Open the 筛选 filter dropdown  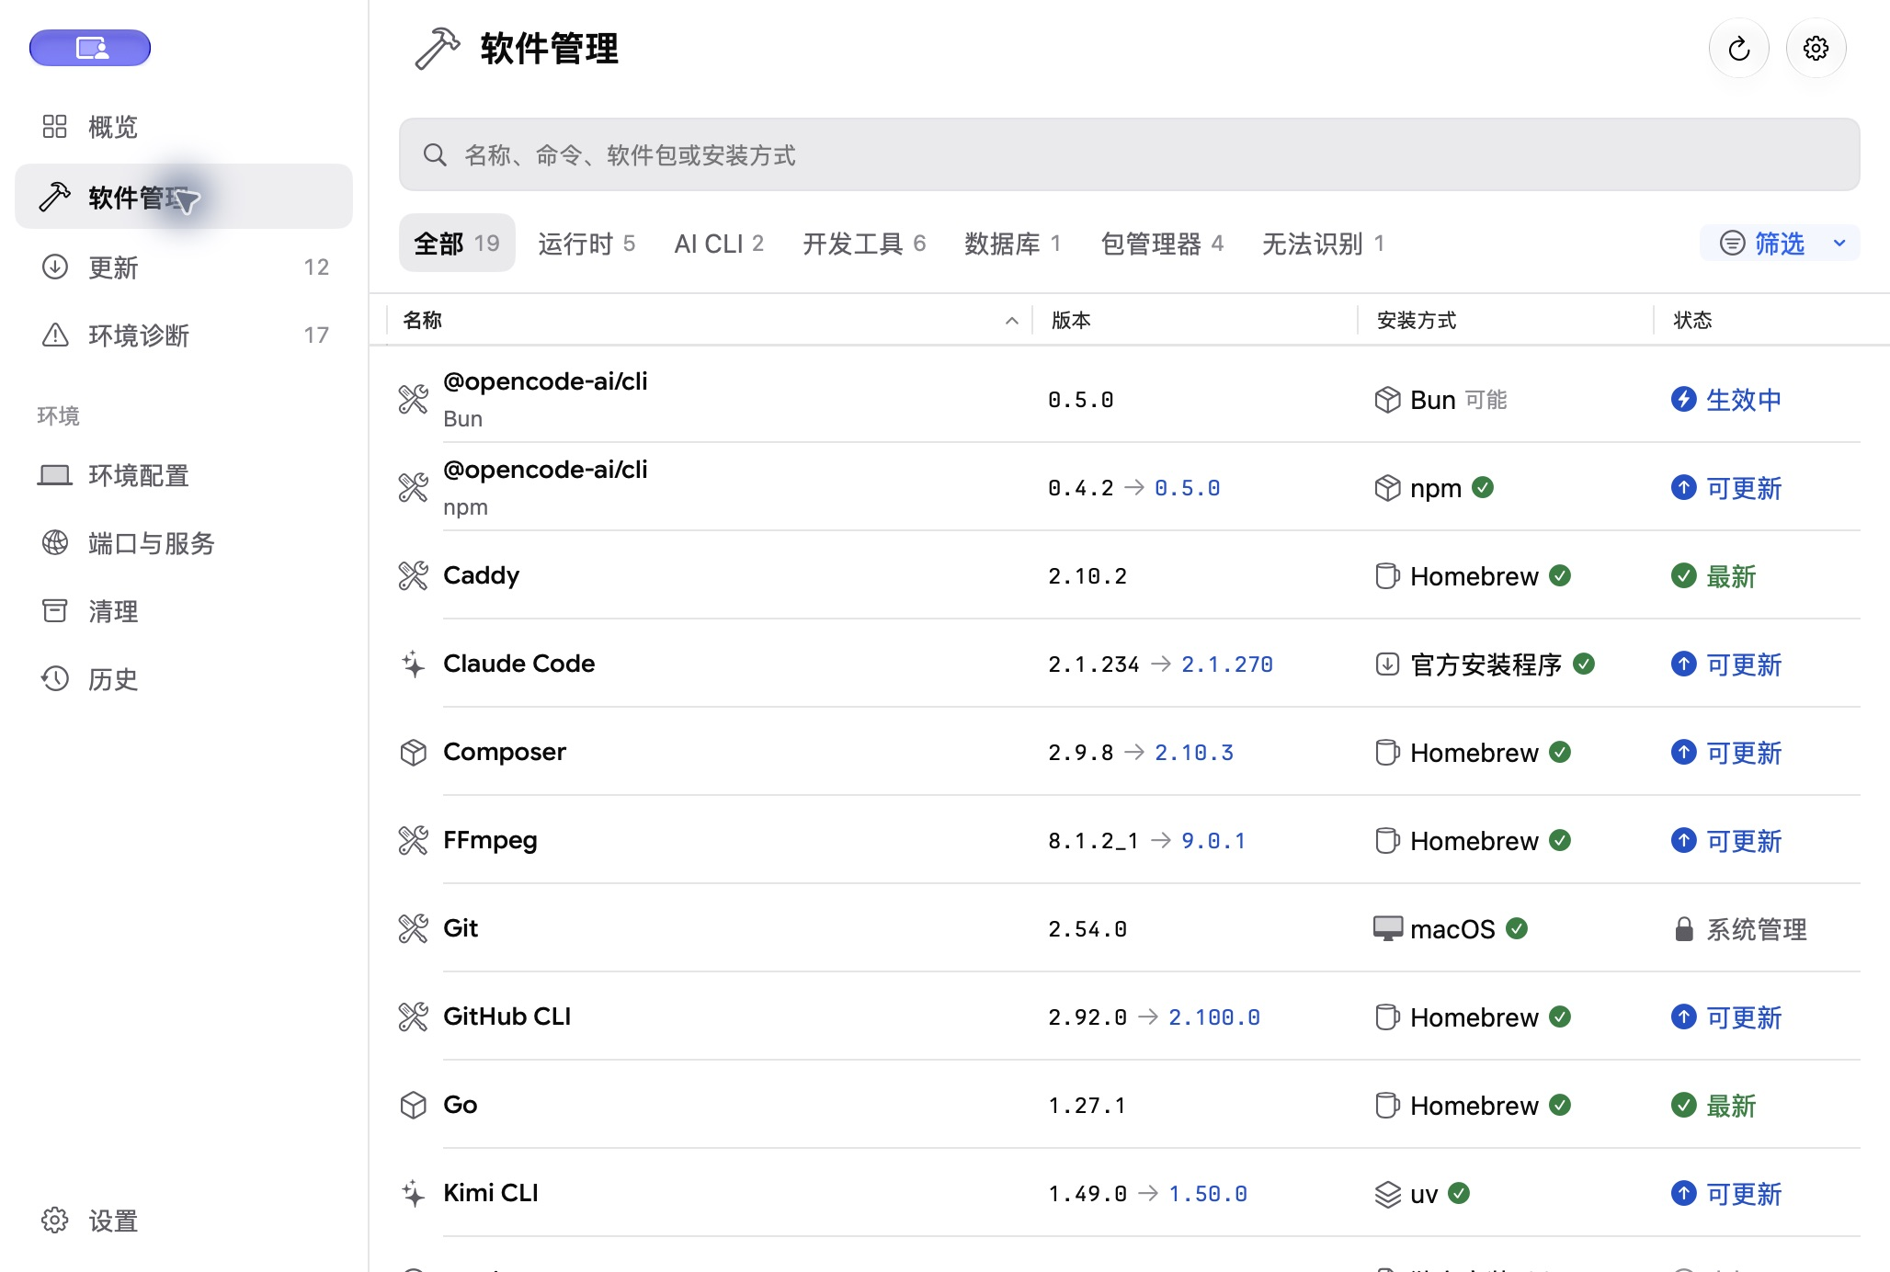[x=1780, y=243]
